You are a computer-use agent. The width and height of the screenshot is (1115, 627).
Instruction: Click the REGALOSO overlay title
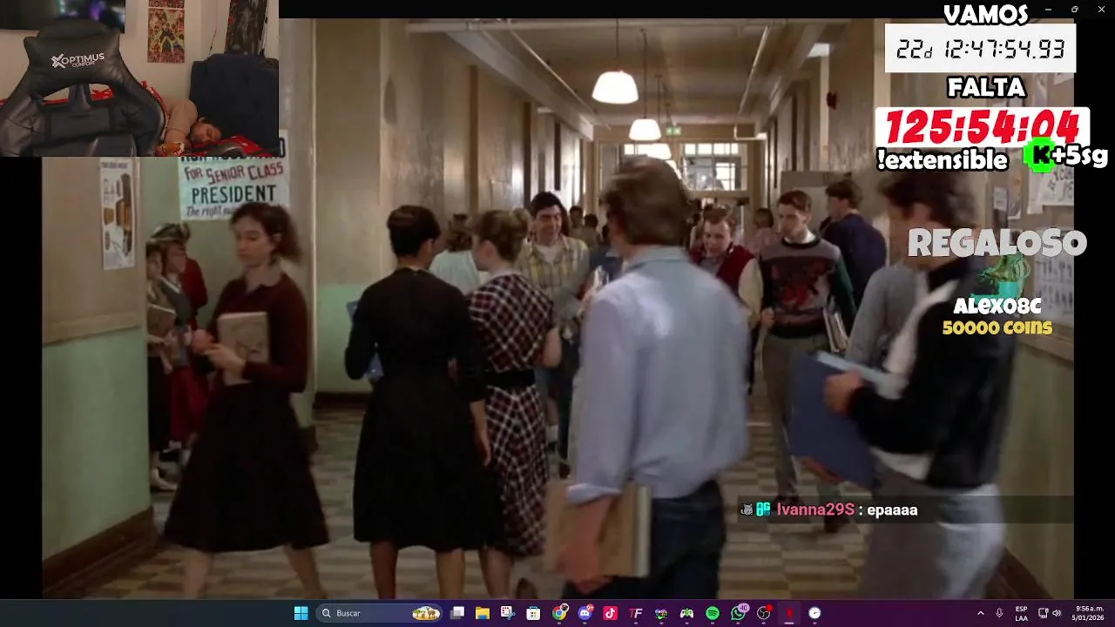[997, 243]
